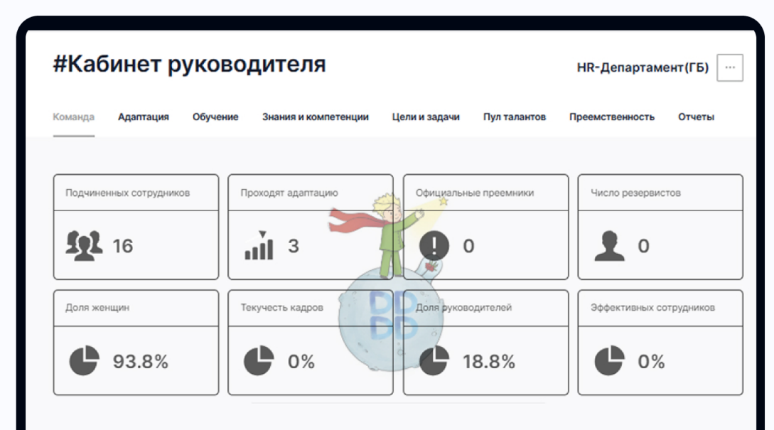The width and height of the screenshot is (774, 430).
Task: Click the Эффективных сотрудников card header
Action: click(660, 308)
